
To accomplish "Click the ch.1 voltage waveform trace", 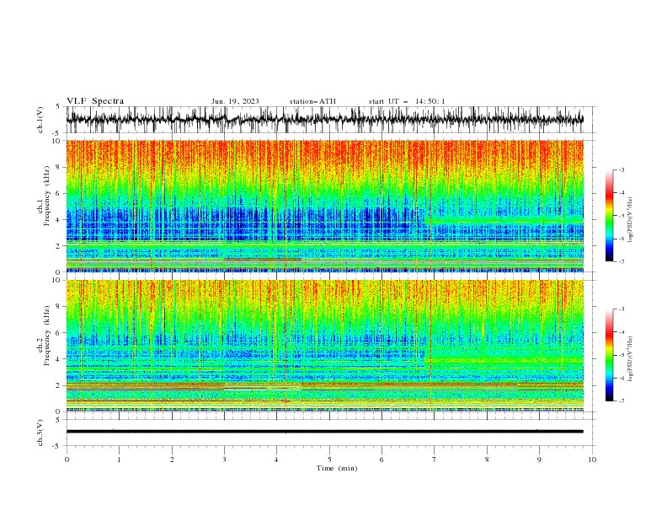I will point(324,120).
